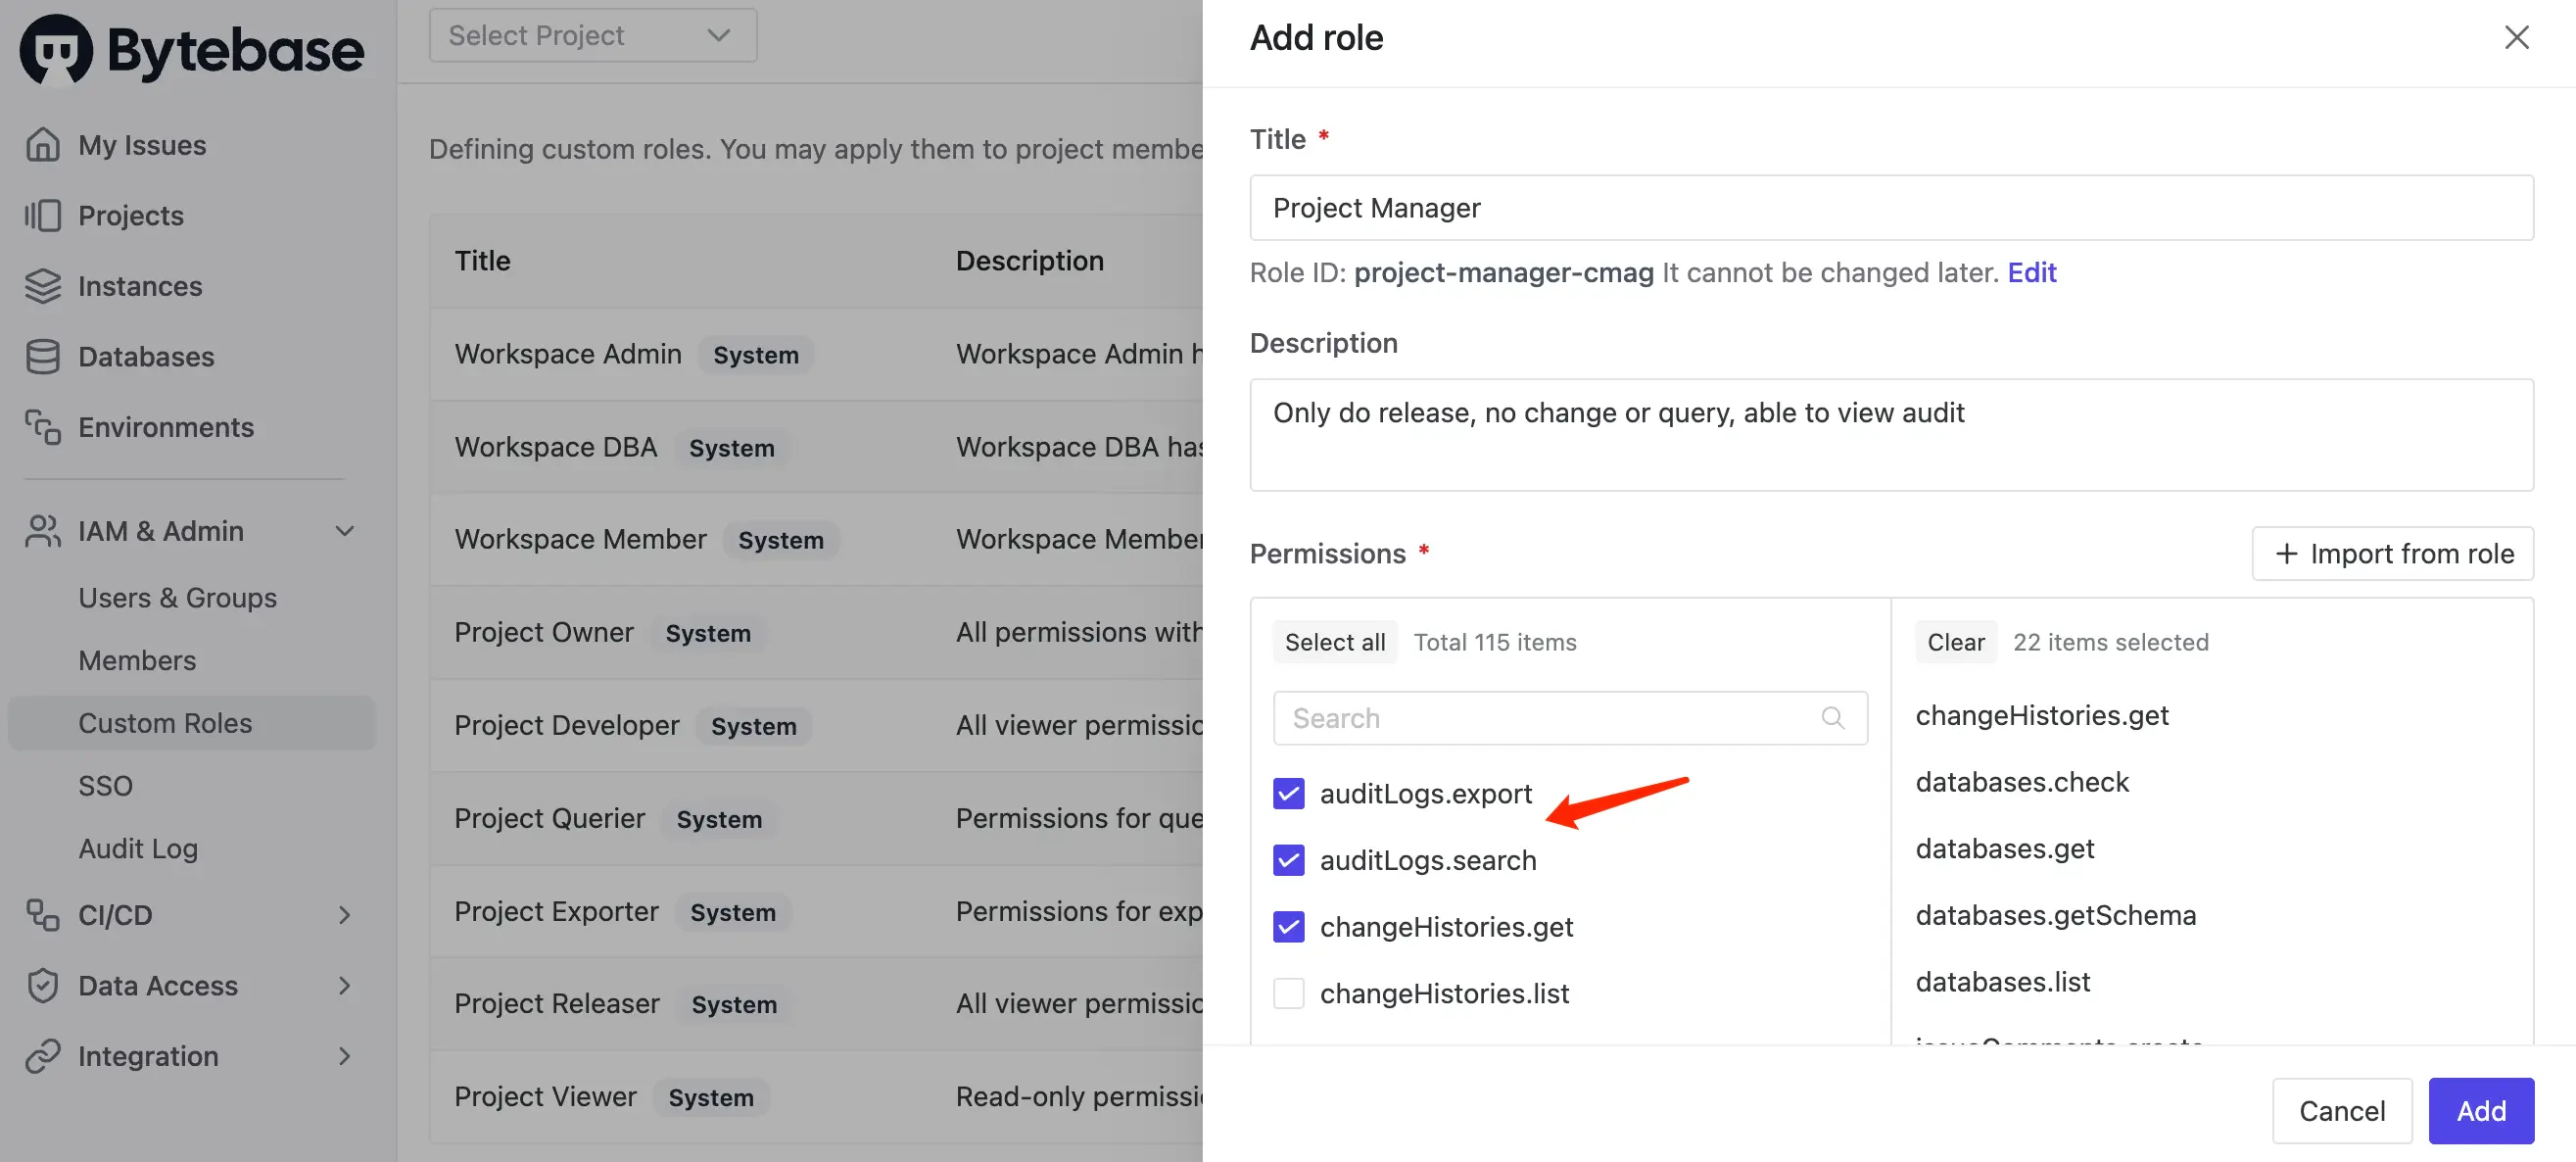Click the Edit role ID link
This screenshot has height=1162, width=2576.
(2031, 272)
